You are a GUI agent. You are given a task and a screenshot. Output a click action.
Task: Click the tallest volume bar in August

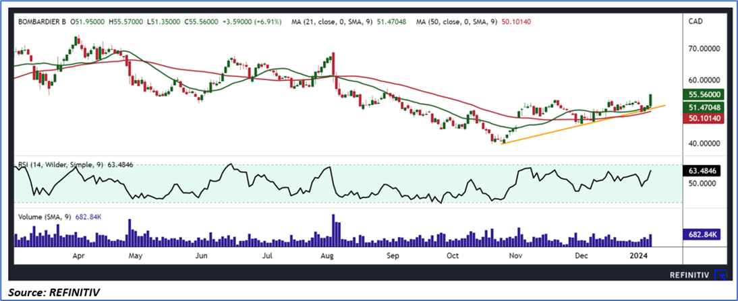pos(333,230)
